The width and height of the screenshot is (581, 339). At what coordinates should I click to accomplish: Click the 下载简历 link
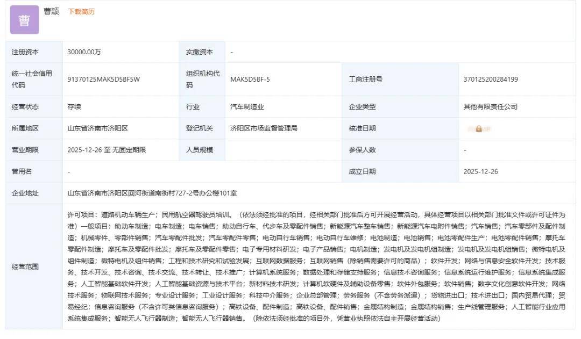pos(81,12)
